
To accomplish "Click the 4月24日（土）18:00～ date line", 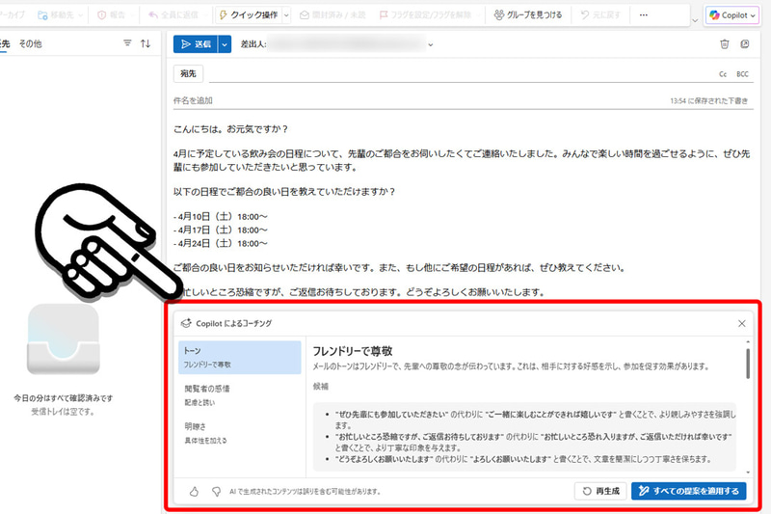I will point(221,243).
